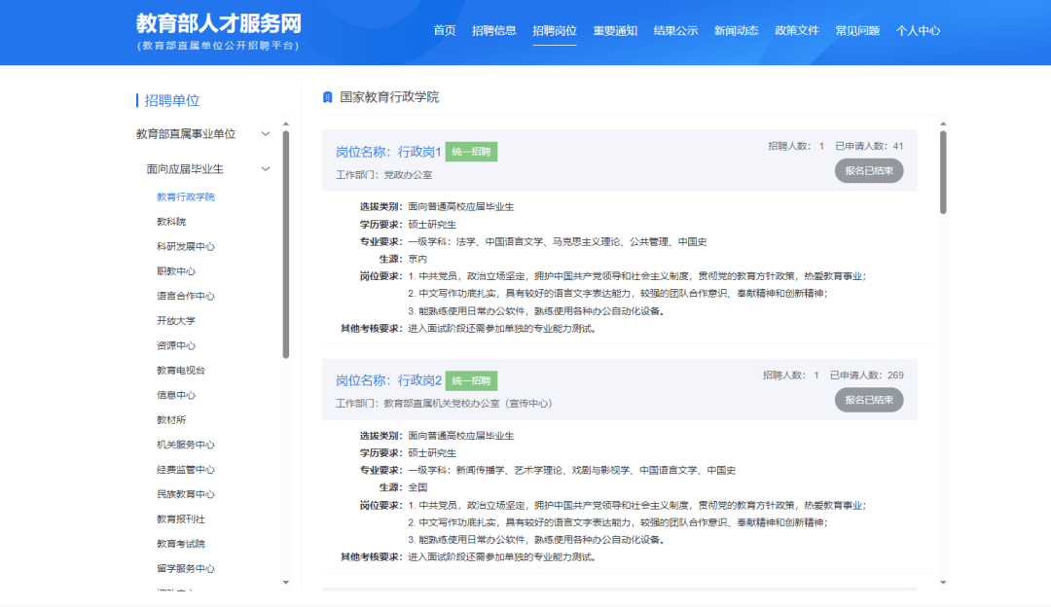Click the 招聘单位 sidebar heading
The width and height of the screenshot is (1051, 607).
point(171,100)
